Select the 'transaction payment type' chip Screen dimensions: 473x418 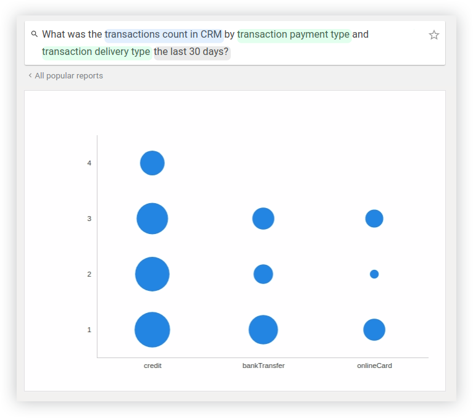tap(293, 35)
